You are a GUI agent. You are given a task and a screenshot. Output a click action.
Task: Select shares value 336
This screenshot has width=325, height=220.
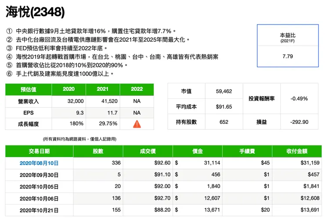pos(116,162)
